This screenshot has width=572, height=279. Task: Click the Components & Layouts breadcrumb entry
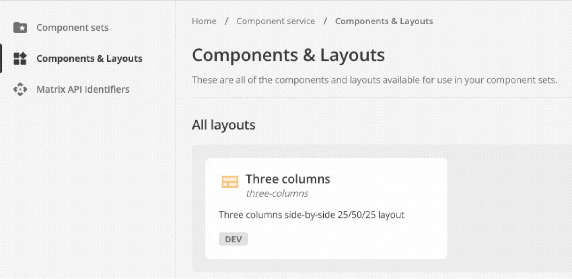point(384,21)
